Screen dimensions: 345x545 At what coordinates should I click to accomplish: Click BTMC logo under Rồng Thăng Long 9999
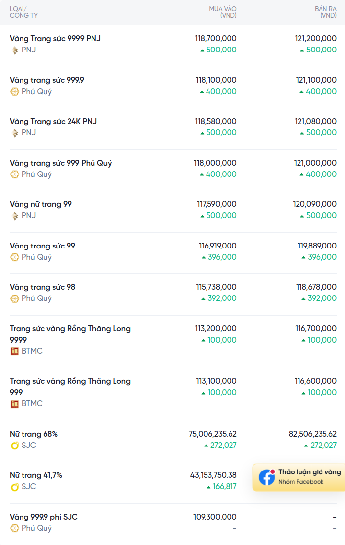point(15,351)
